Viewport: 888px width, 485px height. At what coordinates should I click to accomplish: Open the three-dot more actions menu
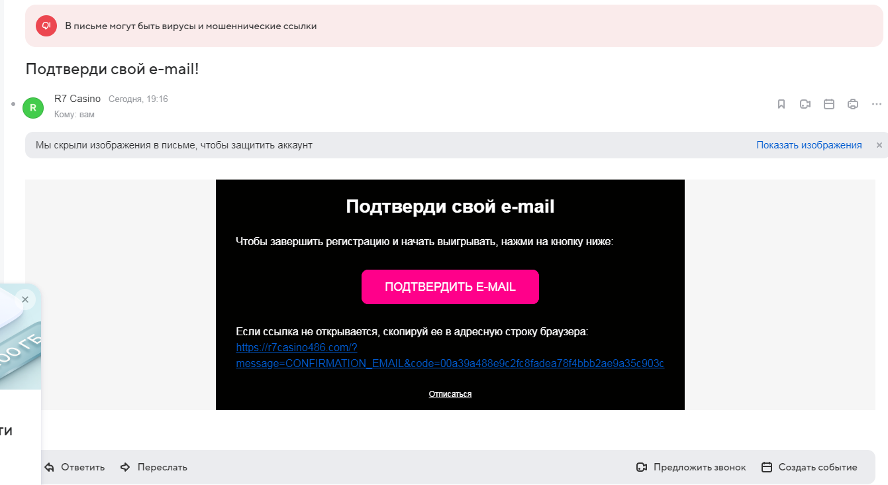(x=877, y=104)
